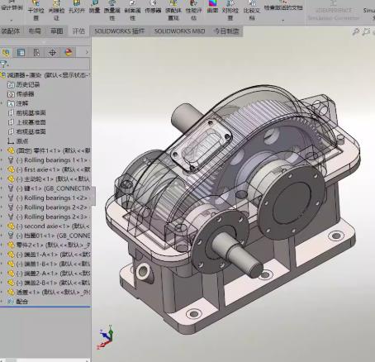Open the 对称检查 symmetry check tool

click(x=230, y=11)
